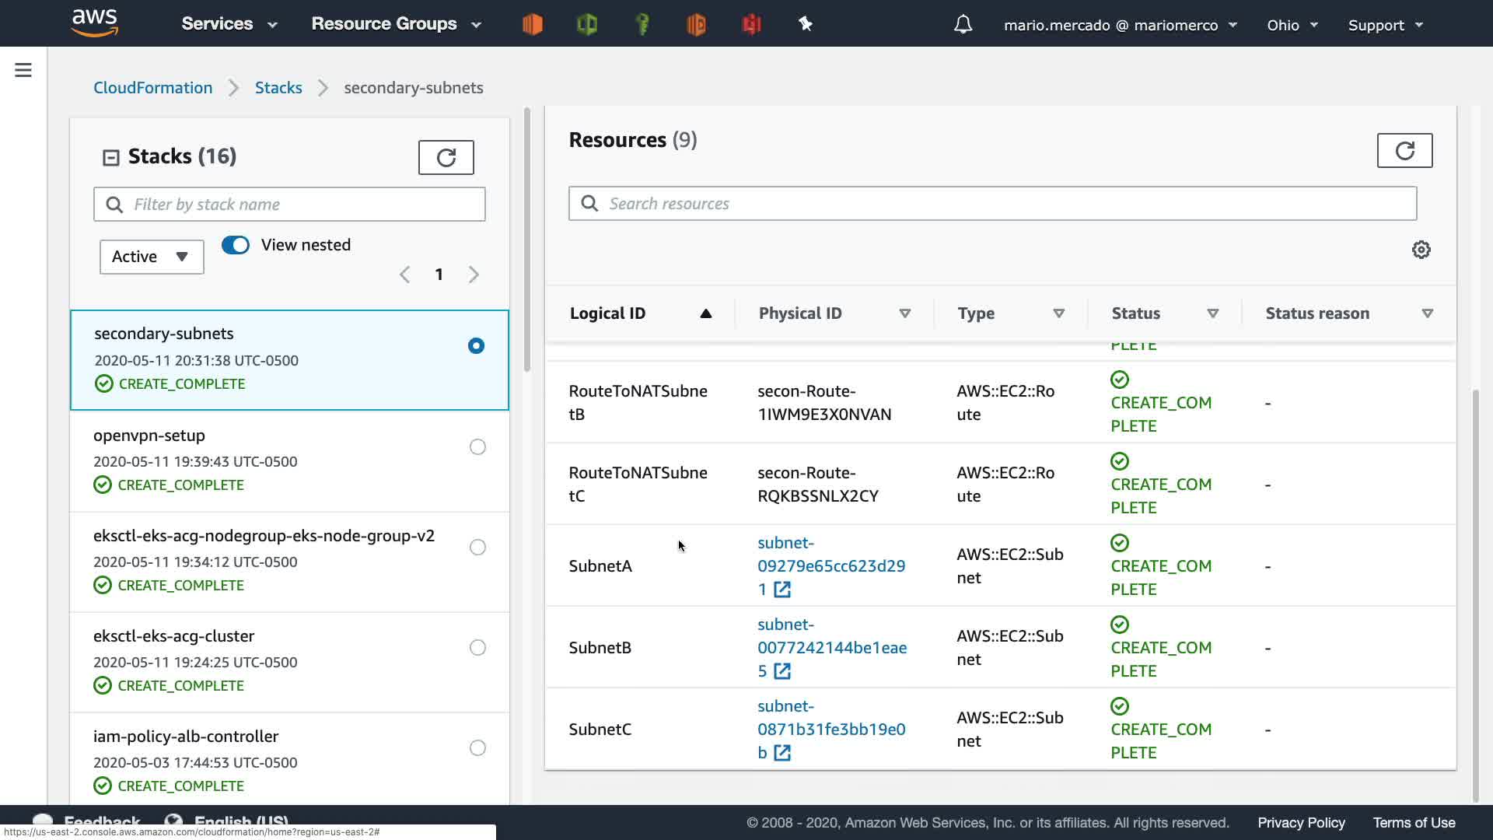Expand the Ohio region dropdown
Image resolution: width=1493 pixels, height=840 pixels.
tap(1292, 25)
